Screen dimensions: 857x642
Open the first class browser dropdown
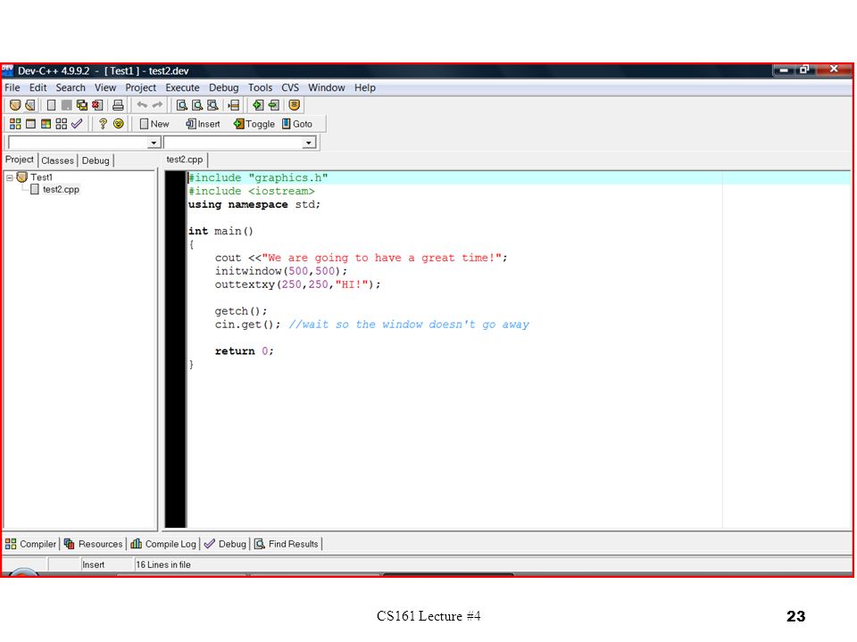tap(154, 143)
